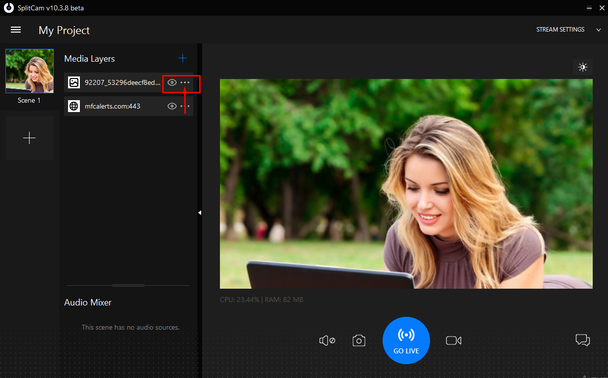The width and height of the screenshot is (608, 378).
Task: Toggle visibility of mfcalerts.com:443 layer
Action: tap(172, 106)
